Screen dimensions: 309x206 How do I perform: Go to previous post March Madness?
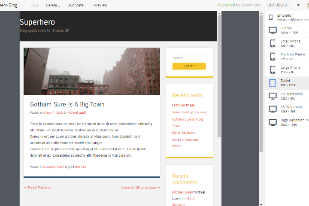tap(37, 188)
